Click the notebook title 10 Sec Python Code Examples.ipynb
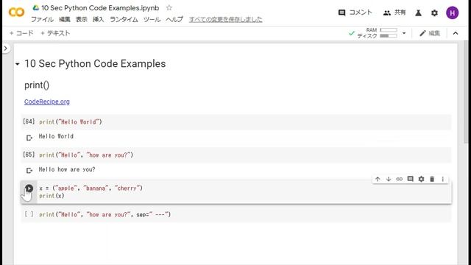Viewport: 471px width, 265px height. point(100,8)
